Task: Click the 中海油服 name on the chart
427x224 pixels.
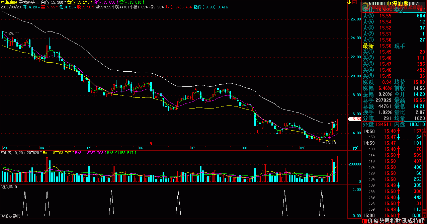Action: coord(9,2)
